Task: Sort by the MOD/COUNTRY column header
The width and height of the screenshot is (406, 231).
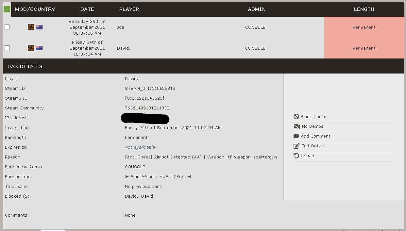Action: [35, 9]
